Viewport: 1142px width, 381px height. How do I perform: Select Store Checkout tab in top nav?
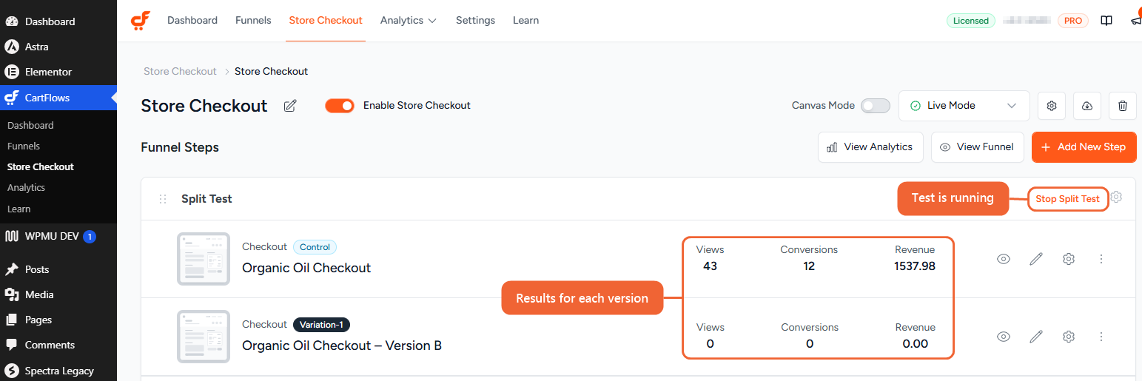326,21
